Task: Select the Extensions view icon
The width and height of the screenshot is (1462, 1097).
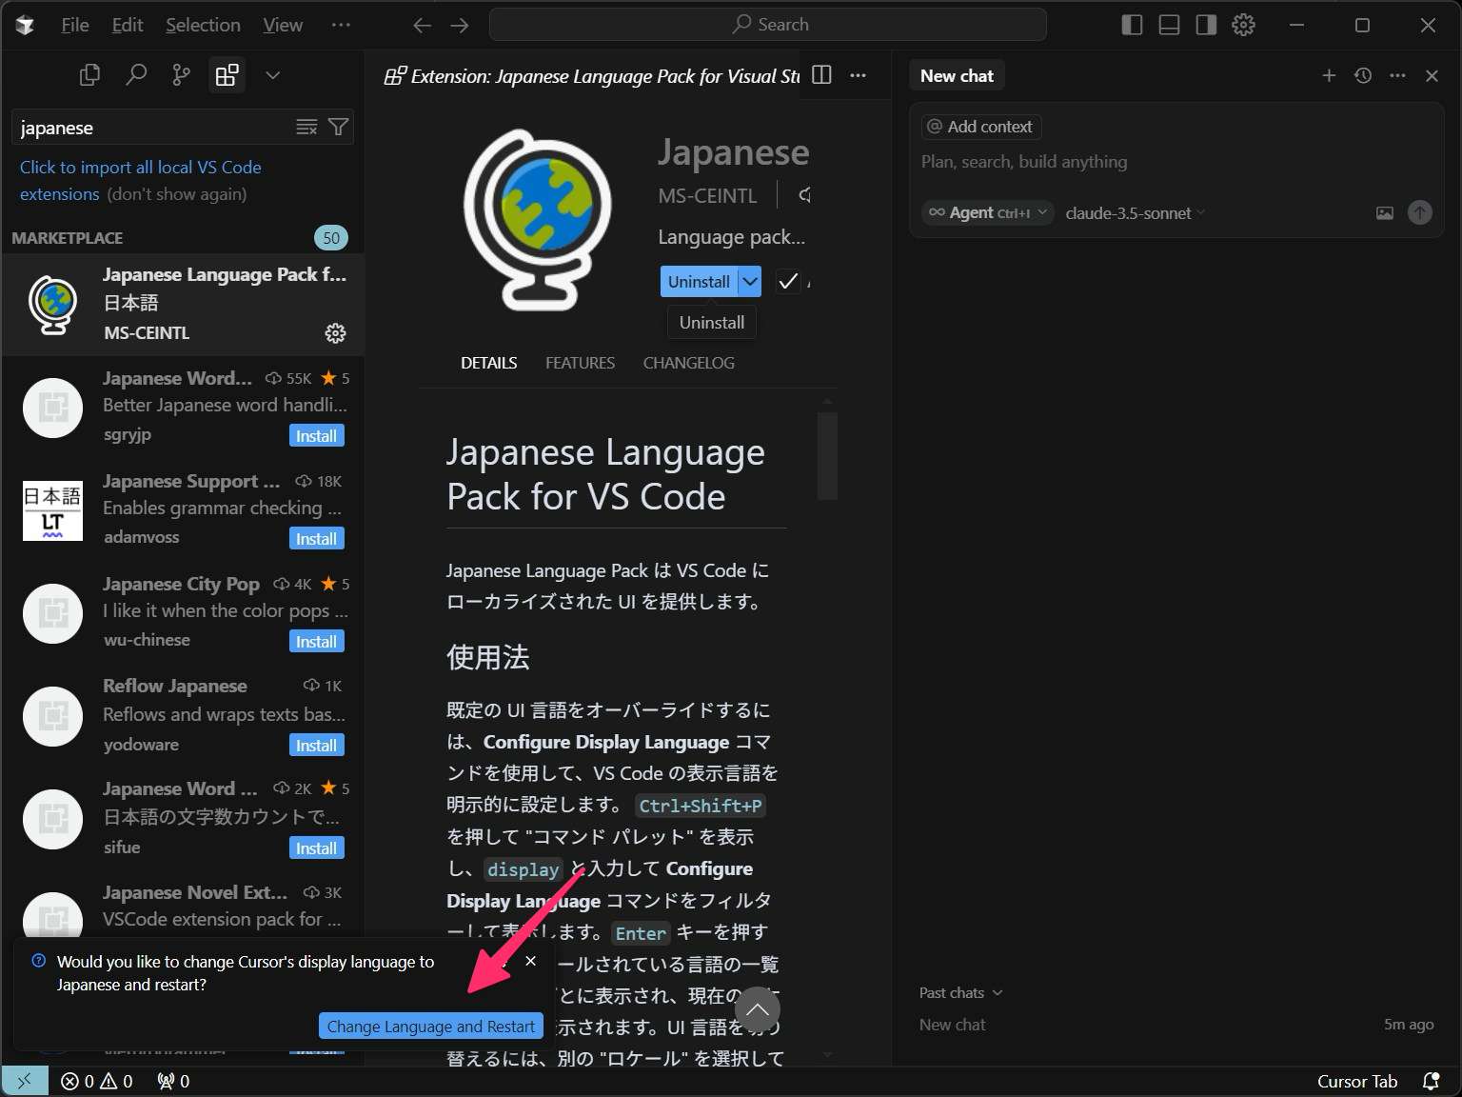Action: pyautogui.click(x=227, y=75)
